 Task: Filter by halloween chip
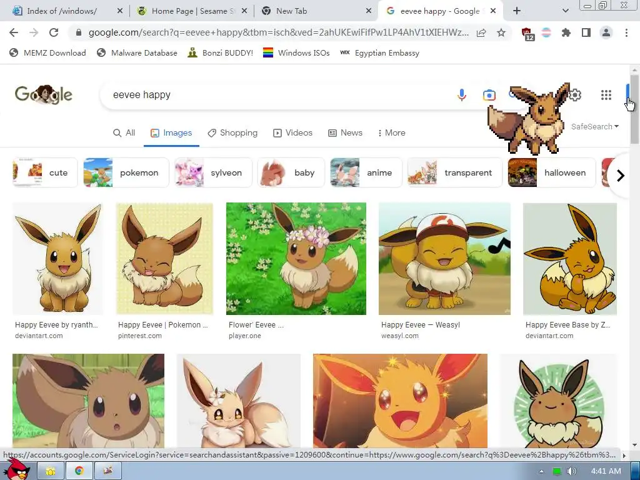552,172
